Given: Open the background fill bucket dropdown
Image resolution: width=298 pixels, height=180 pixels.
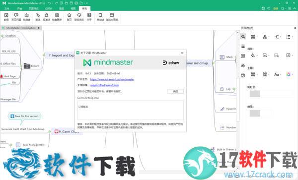Looking at the screenshot, I should 254,55.
